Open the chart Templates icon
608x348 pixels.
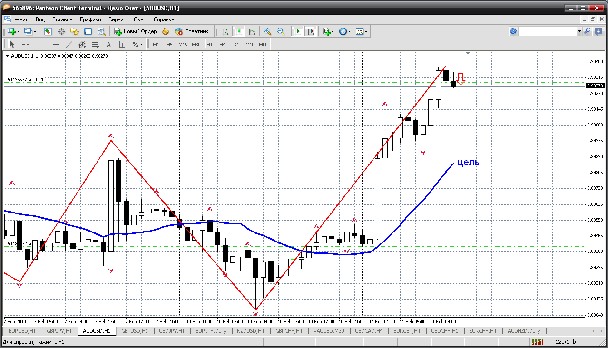(x=359, y=31)
